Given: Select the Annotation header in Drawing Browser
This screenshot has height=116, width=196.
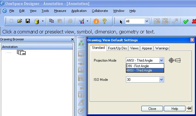Looking at the screenshot, I should coord(37,47).
